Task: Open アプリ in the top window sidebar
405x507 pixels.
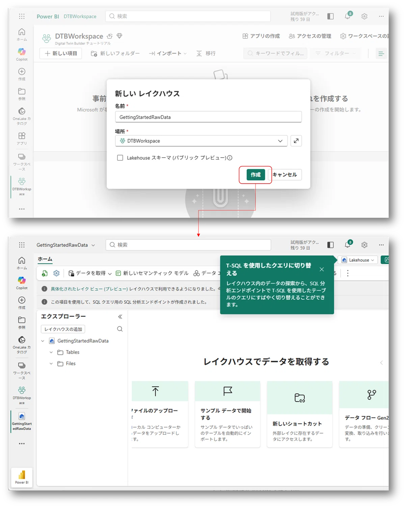Action: coord(22,138)
